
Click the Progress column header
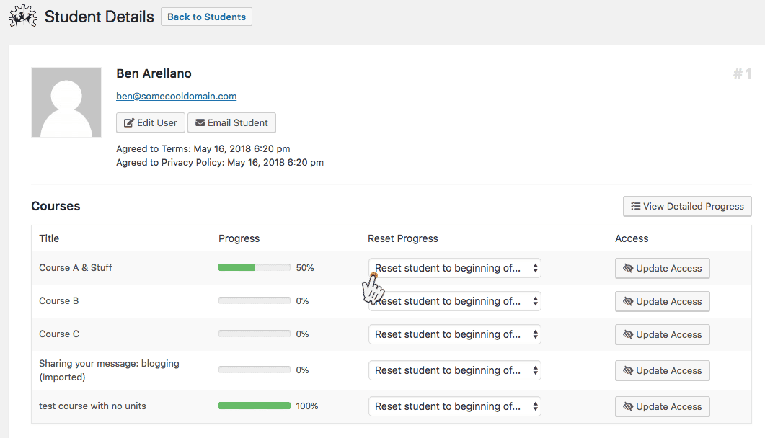pos(239,238)
